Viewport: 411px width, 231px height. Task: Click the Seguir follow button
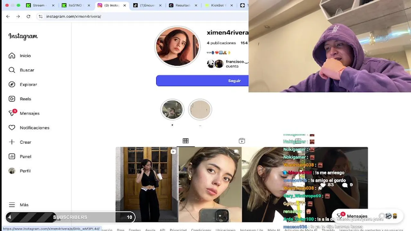tap(202, 81)
